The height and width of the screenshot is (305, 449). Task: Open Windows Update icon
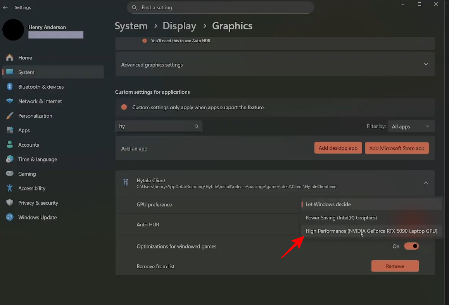(x=10, y=218)
